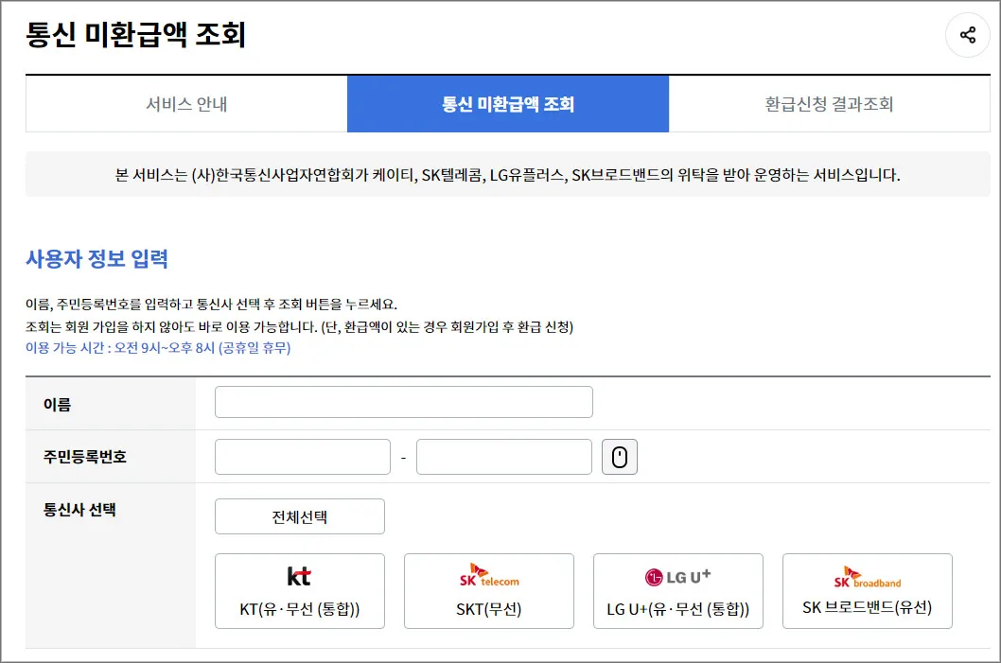Click the first 주민등록번호 input box
1001x663 pixels.
303,456
